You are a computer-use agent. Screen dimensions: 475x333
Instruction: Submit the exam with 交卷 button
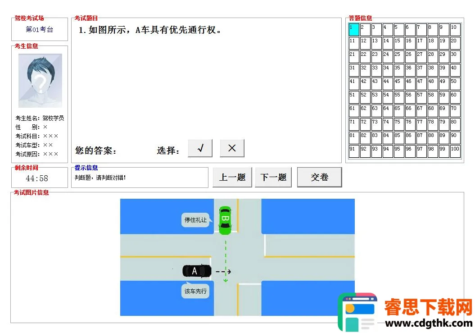[319, 177]
